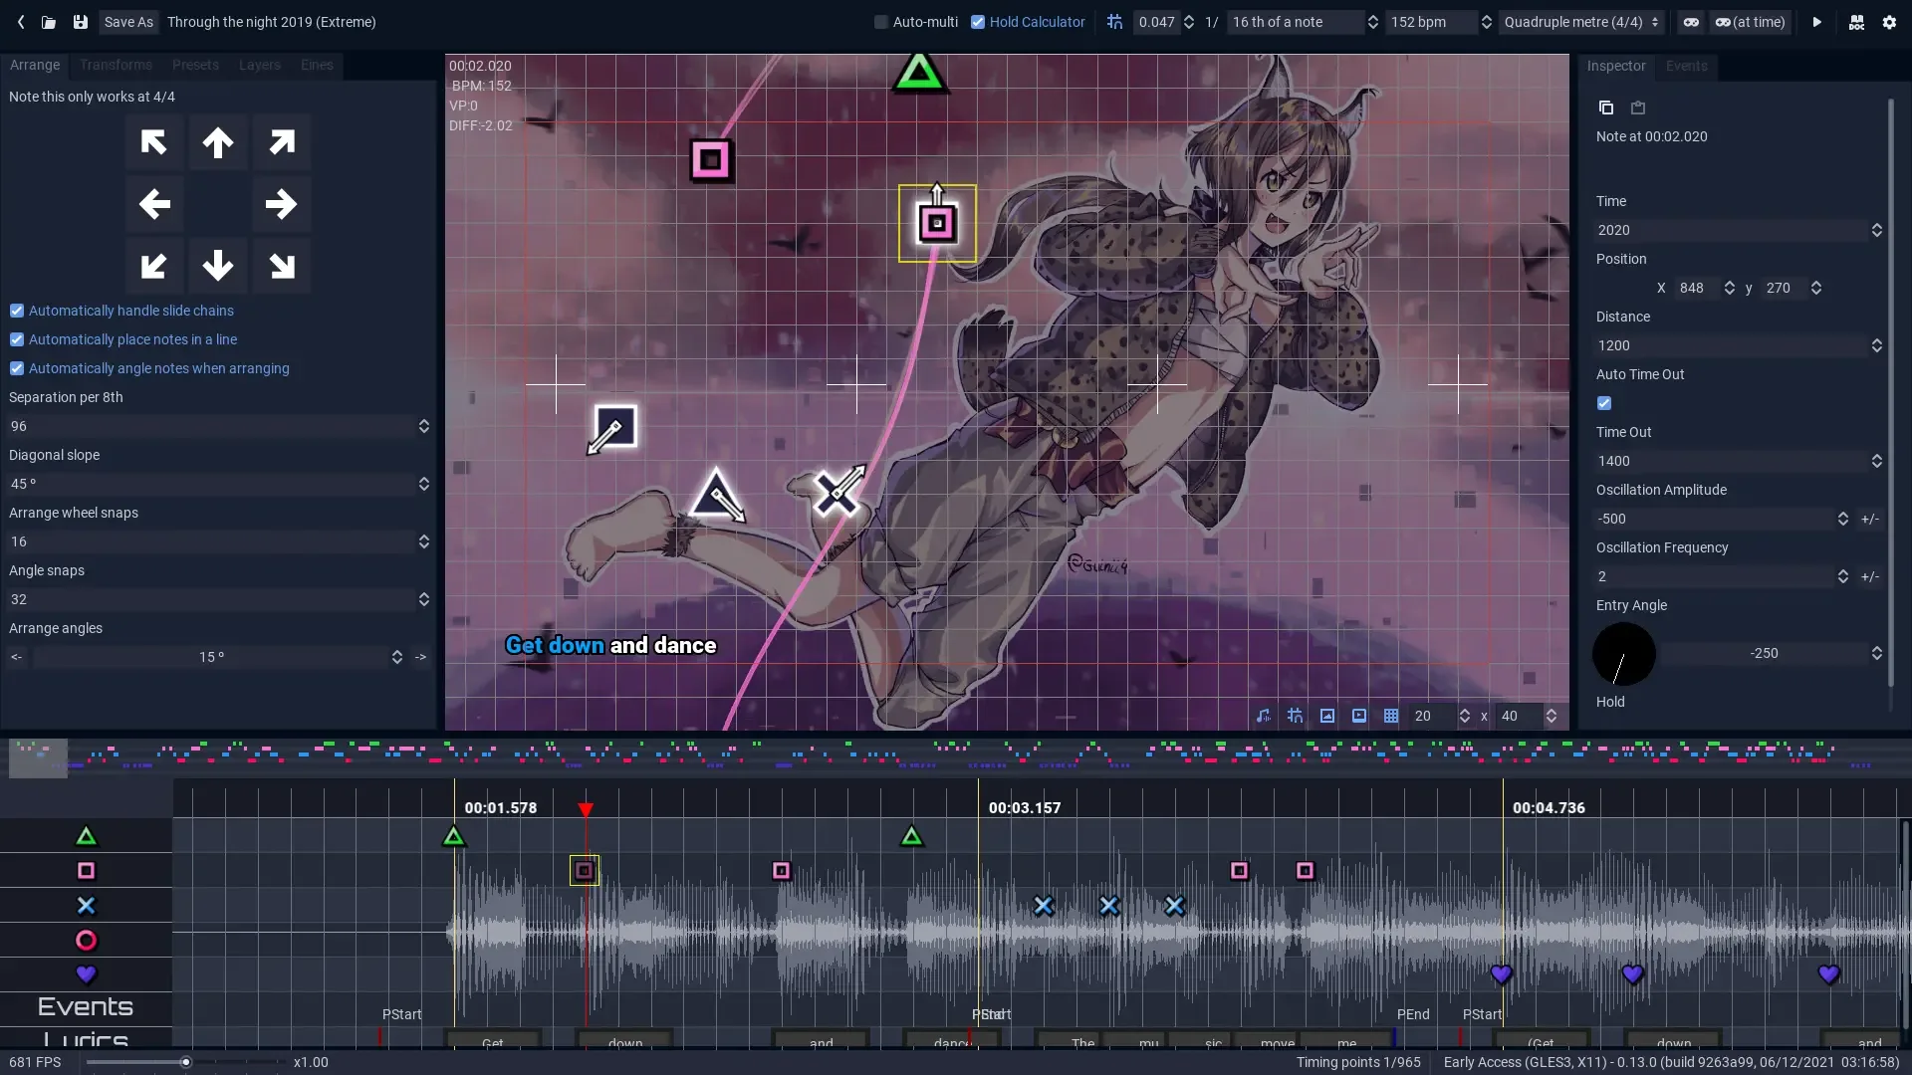1912x1075 pixels.
Task: Open the Quadruple metre (4/4) dropdown
Action: [x=1580, y=21]
